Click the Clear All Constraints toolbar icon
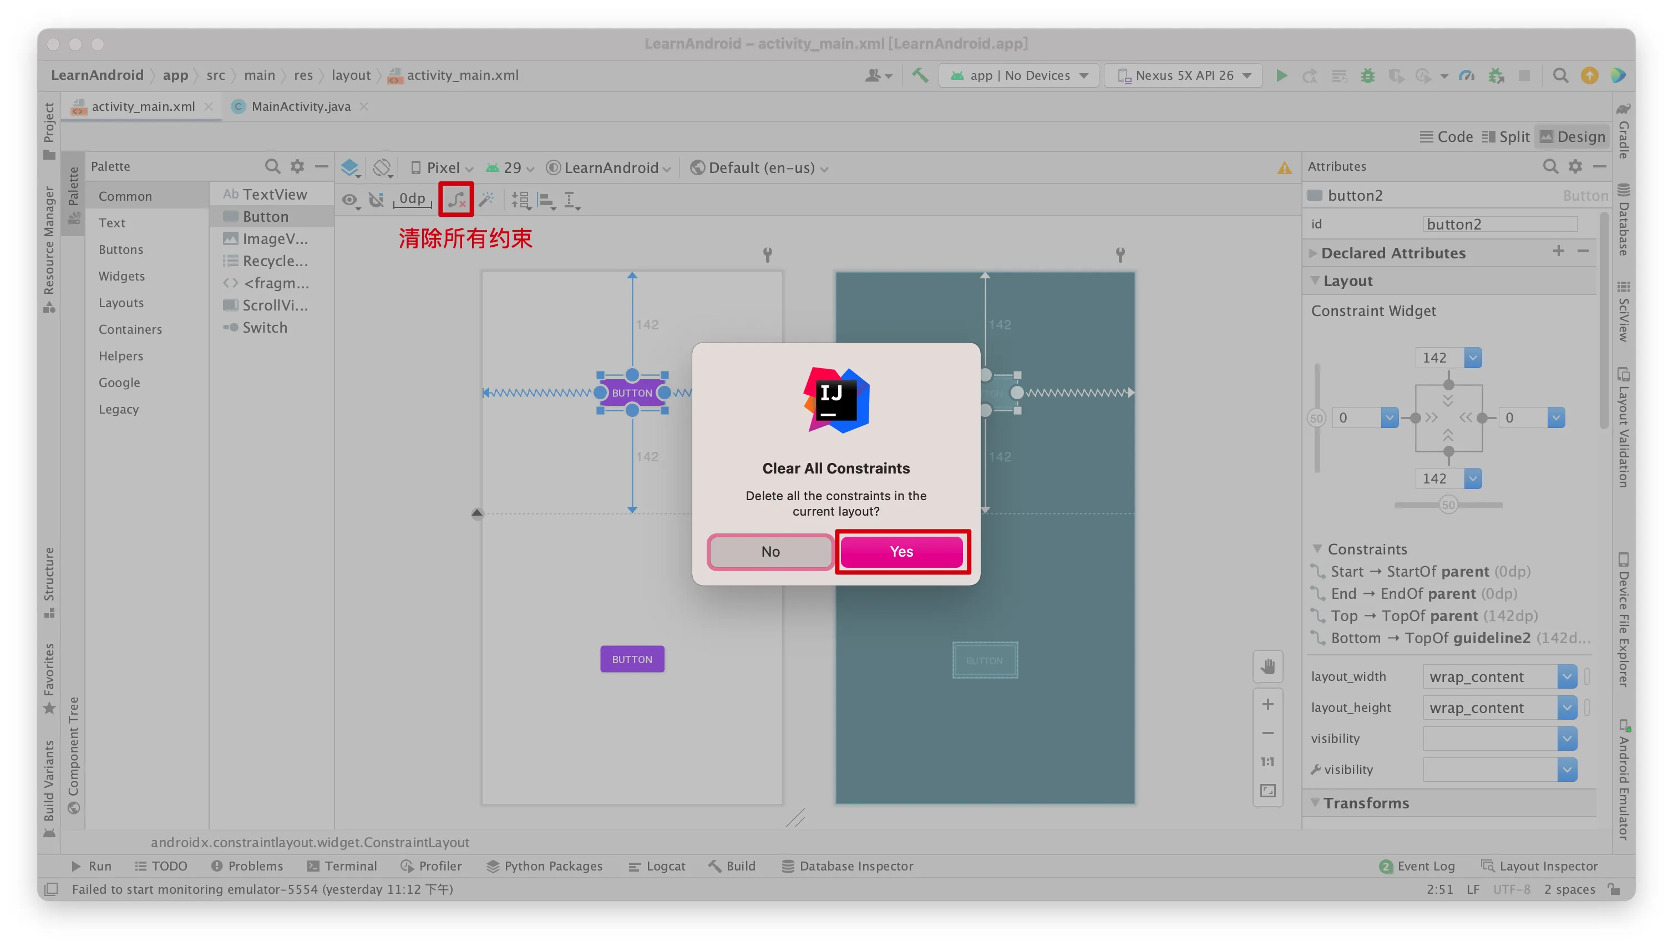Screen dimensions: 1673x947 tap(456, 200)
